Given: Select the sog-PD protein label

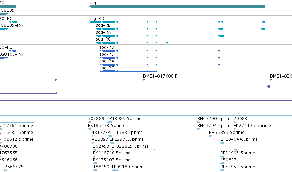Looking at the screenshot, I should (107, 47).
